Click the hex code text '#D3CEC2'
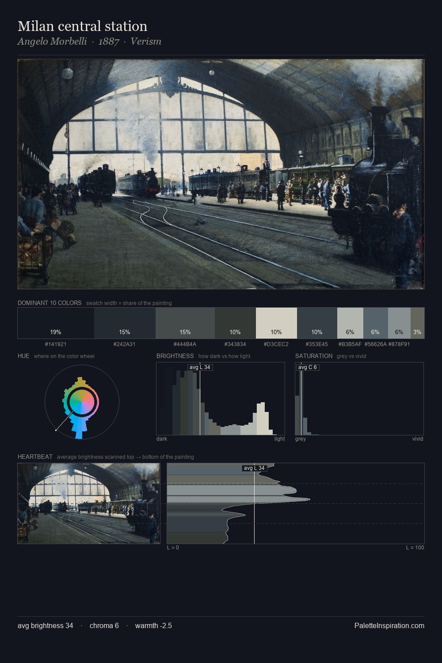 (276, 344)
